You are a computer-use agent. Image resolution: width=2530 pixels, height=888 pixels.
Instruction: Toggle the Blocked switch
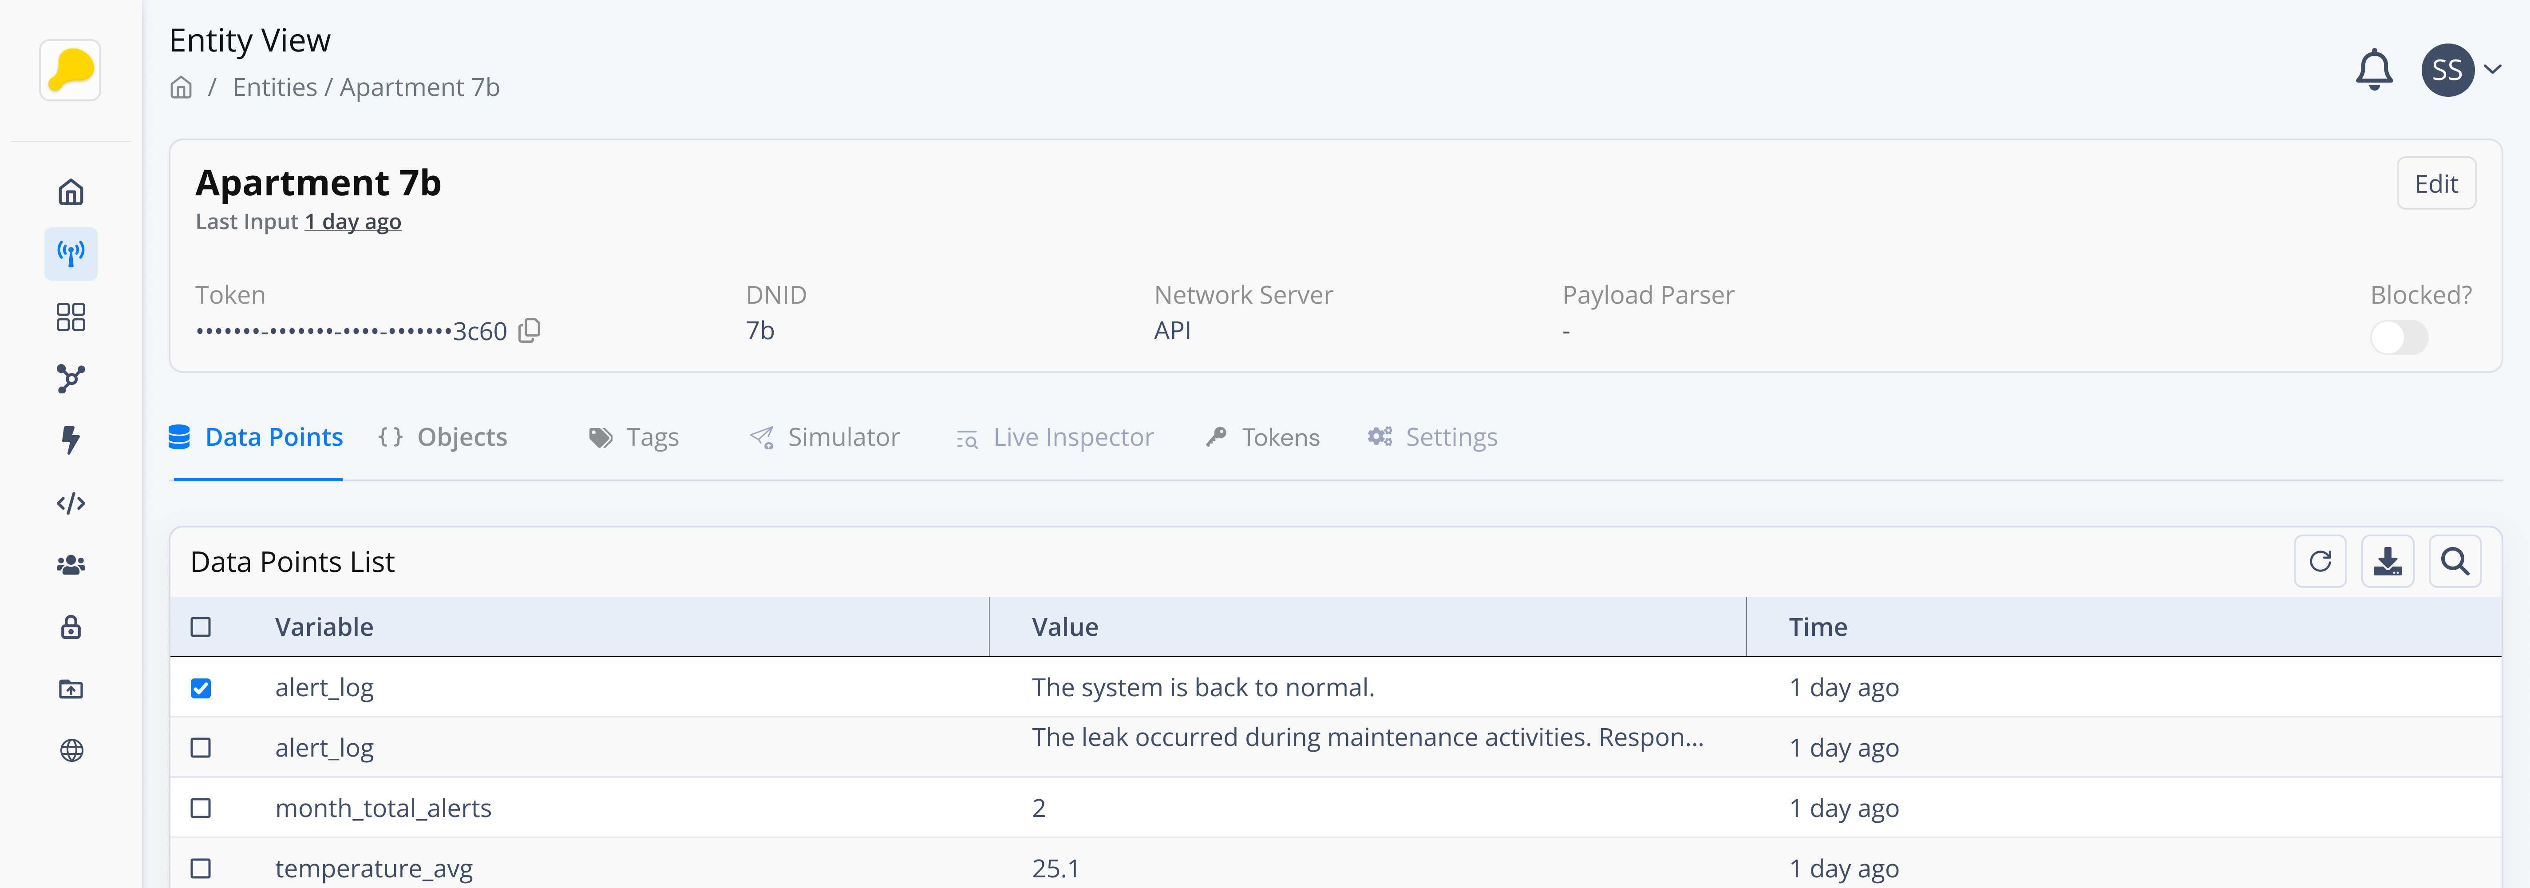[x=2397, y=338]
